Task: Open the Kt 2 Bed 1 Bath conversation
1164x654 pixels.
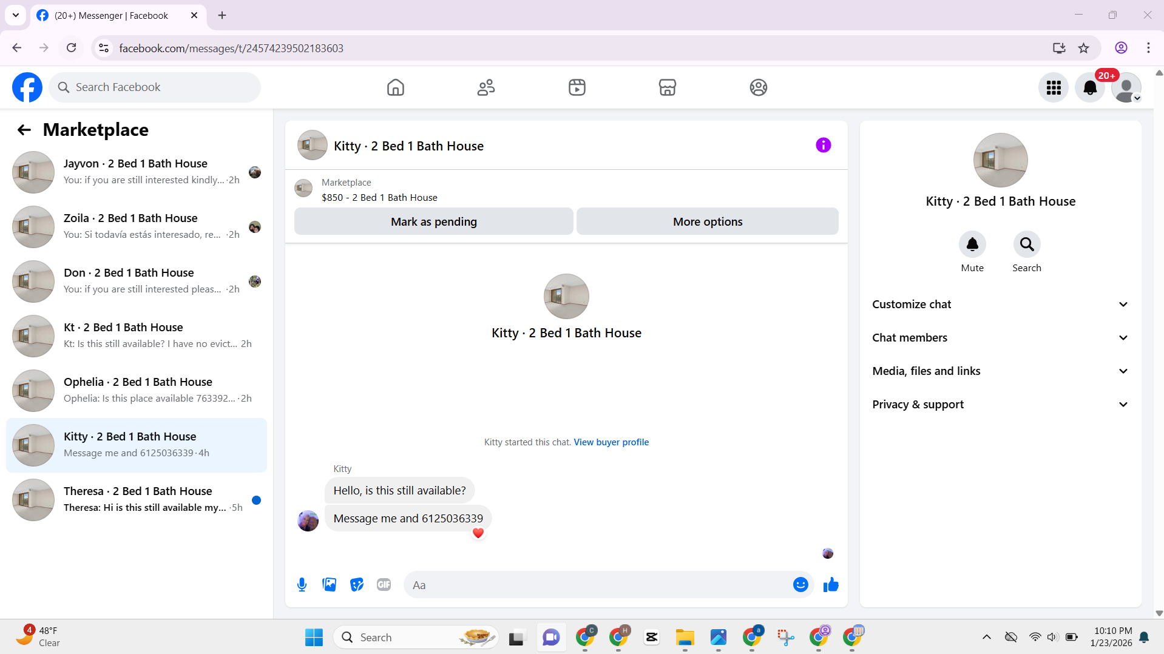Action: (137, 336)
